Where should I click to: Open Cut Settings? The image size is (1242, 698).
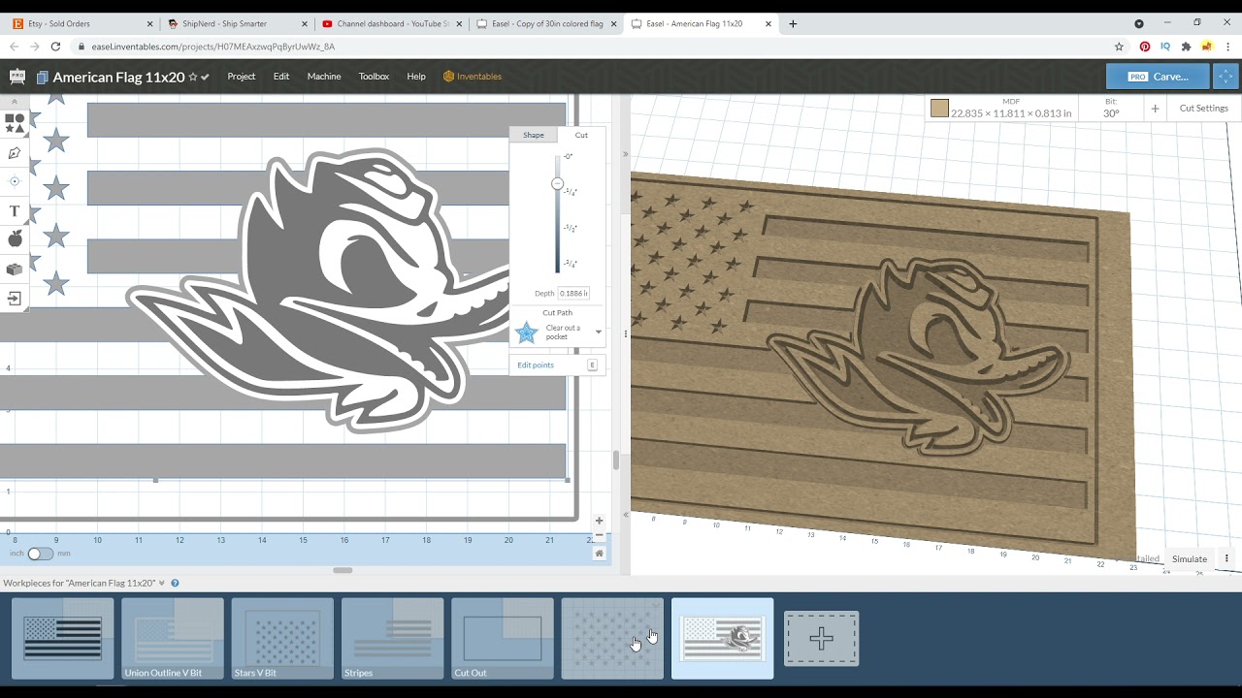point(1204,109)
